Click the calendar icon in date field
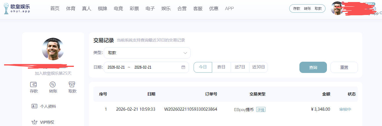The height and width of the screenshot is (126, 382). click(183, 67)
